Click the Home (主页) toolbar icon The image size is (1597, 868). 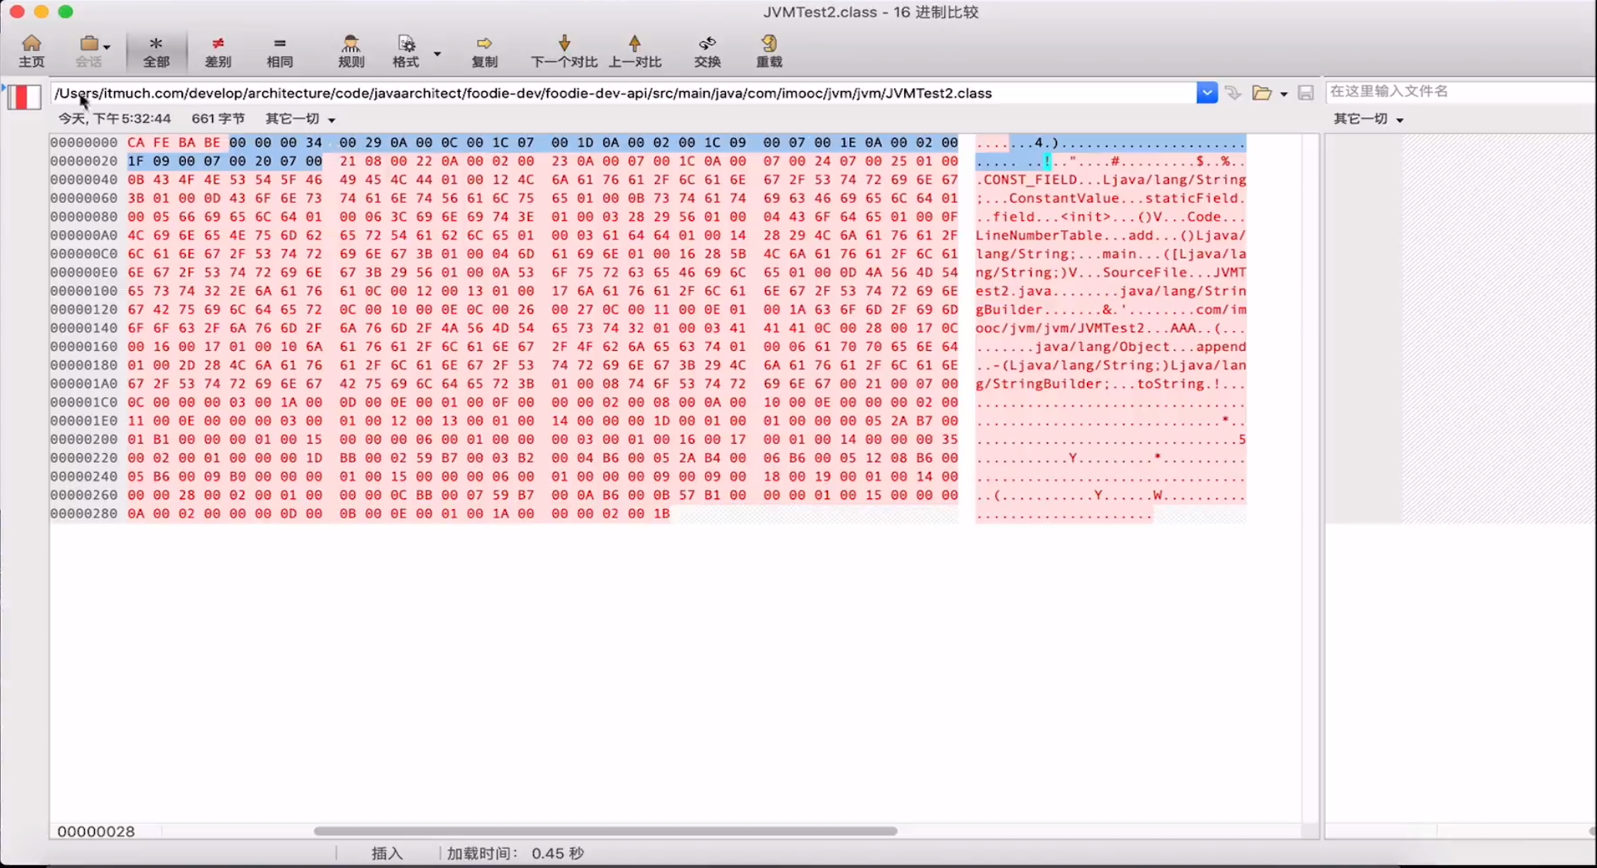pyautogui.click(x=32, y=51)
